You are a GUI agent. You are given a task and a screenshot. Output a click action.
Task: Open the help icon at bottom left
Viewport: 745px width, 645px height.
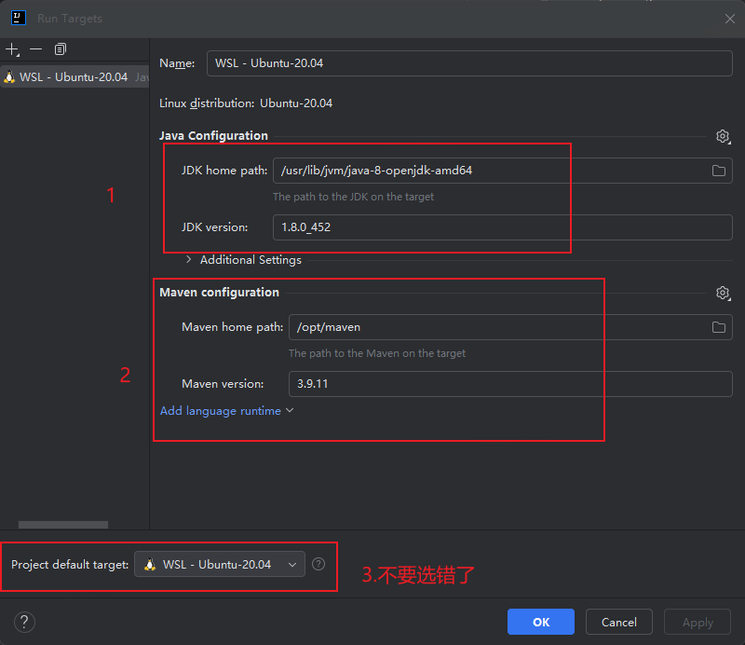(24, 622)
